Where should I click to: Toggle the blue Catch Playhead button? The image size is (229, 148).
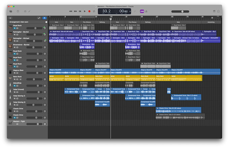(x=44, y=18)
